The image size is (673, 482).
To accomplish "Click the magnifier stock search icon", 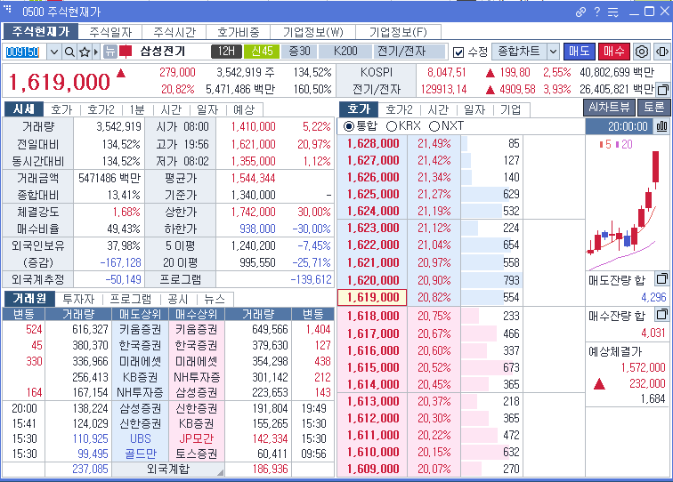I will (x=69, y=52).
